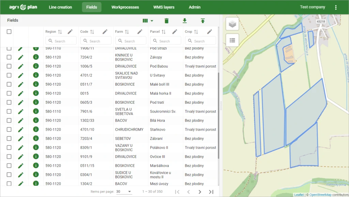Screen dimensions: 349x197
Task: Open the items per page dropdown showing 30
Action: [x=124, y=191]
